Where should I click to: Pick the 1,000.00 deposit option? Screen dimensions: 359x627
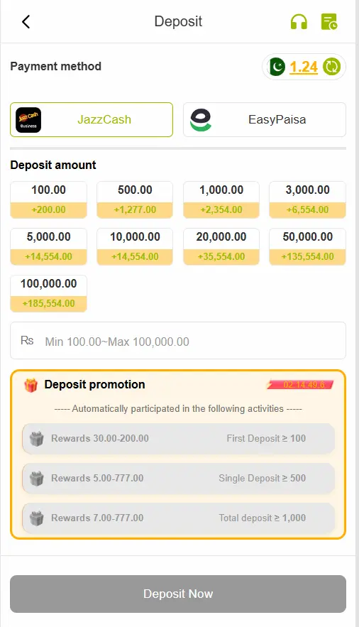pyautogui.click(x=221, y=200)
